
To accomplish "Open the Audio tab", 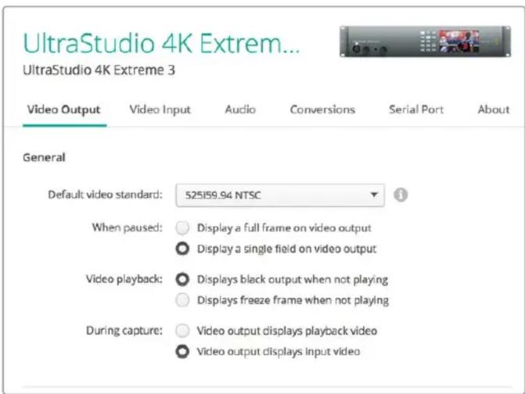I will (x=240, y=109).
